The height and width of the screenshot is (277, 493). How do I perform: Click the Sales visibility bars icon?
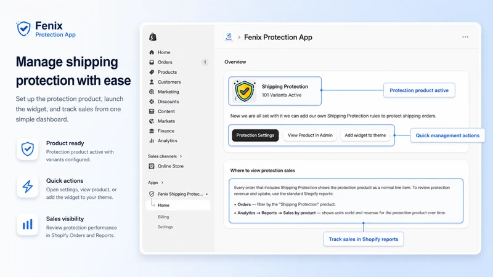click(28, 225)
